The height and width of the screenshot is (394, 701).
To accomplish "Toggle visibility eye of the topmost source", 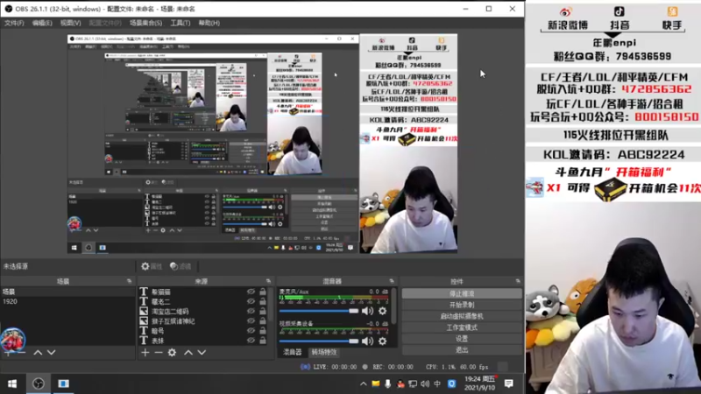I will [x=251, y=292].
